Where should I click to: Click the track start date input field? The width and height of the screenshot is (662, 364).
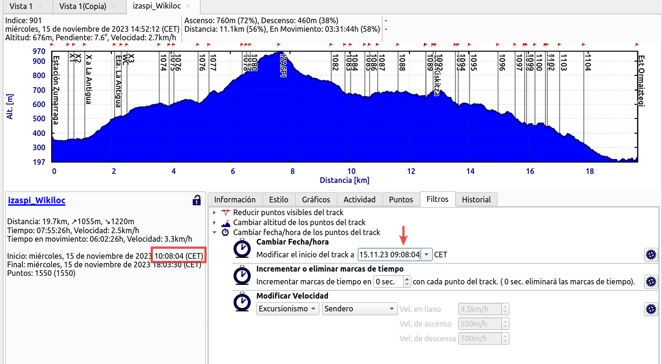390,255
